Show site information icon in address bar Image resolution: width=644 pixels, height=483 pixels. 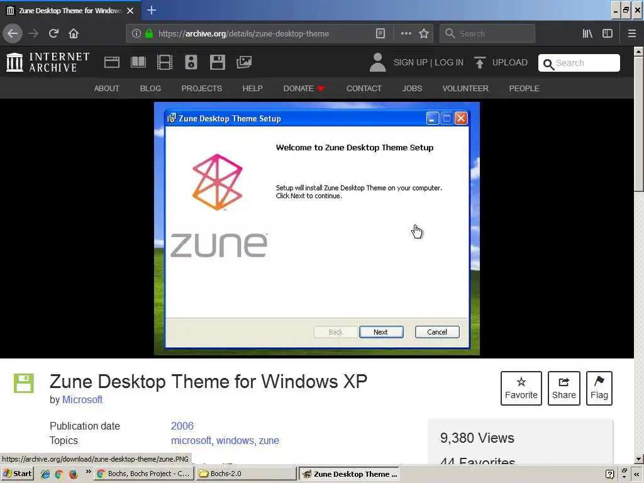(136, 33)
